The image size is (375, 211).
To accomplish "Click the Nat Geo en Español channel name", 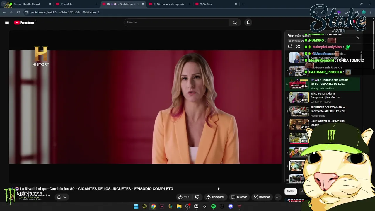I will 321,102.
